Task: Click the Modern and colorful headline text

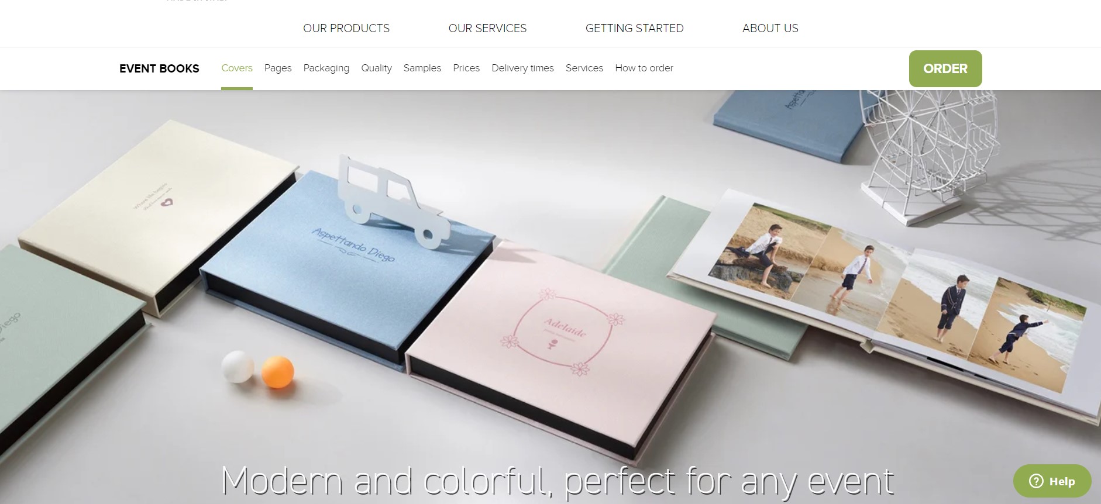Action: tap(558, 482)
